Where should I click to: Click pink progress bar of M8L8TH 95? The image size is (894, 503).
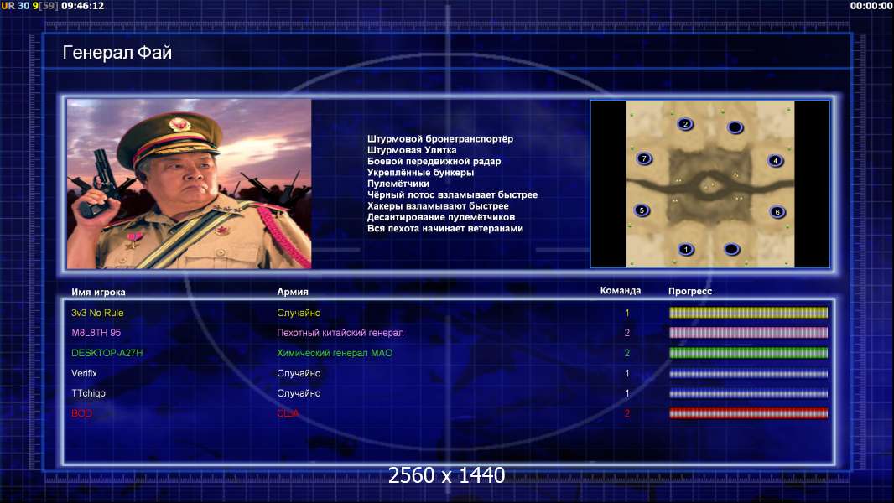[x=748, y=332]
